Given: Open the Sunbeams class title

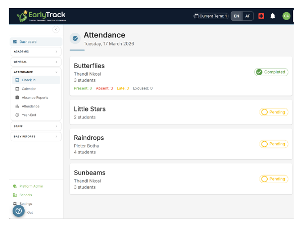Looking at the screenshot, I should pos(89,173).
